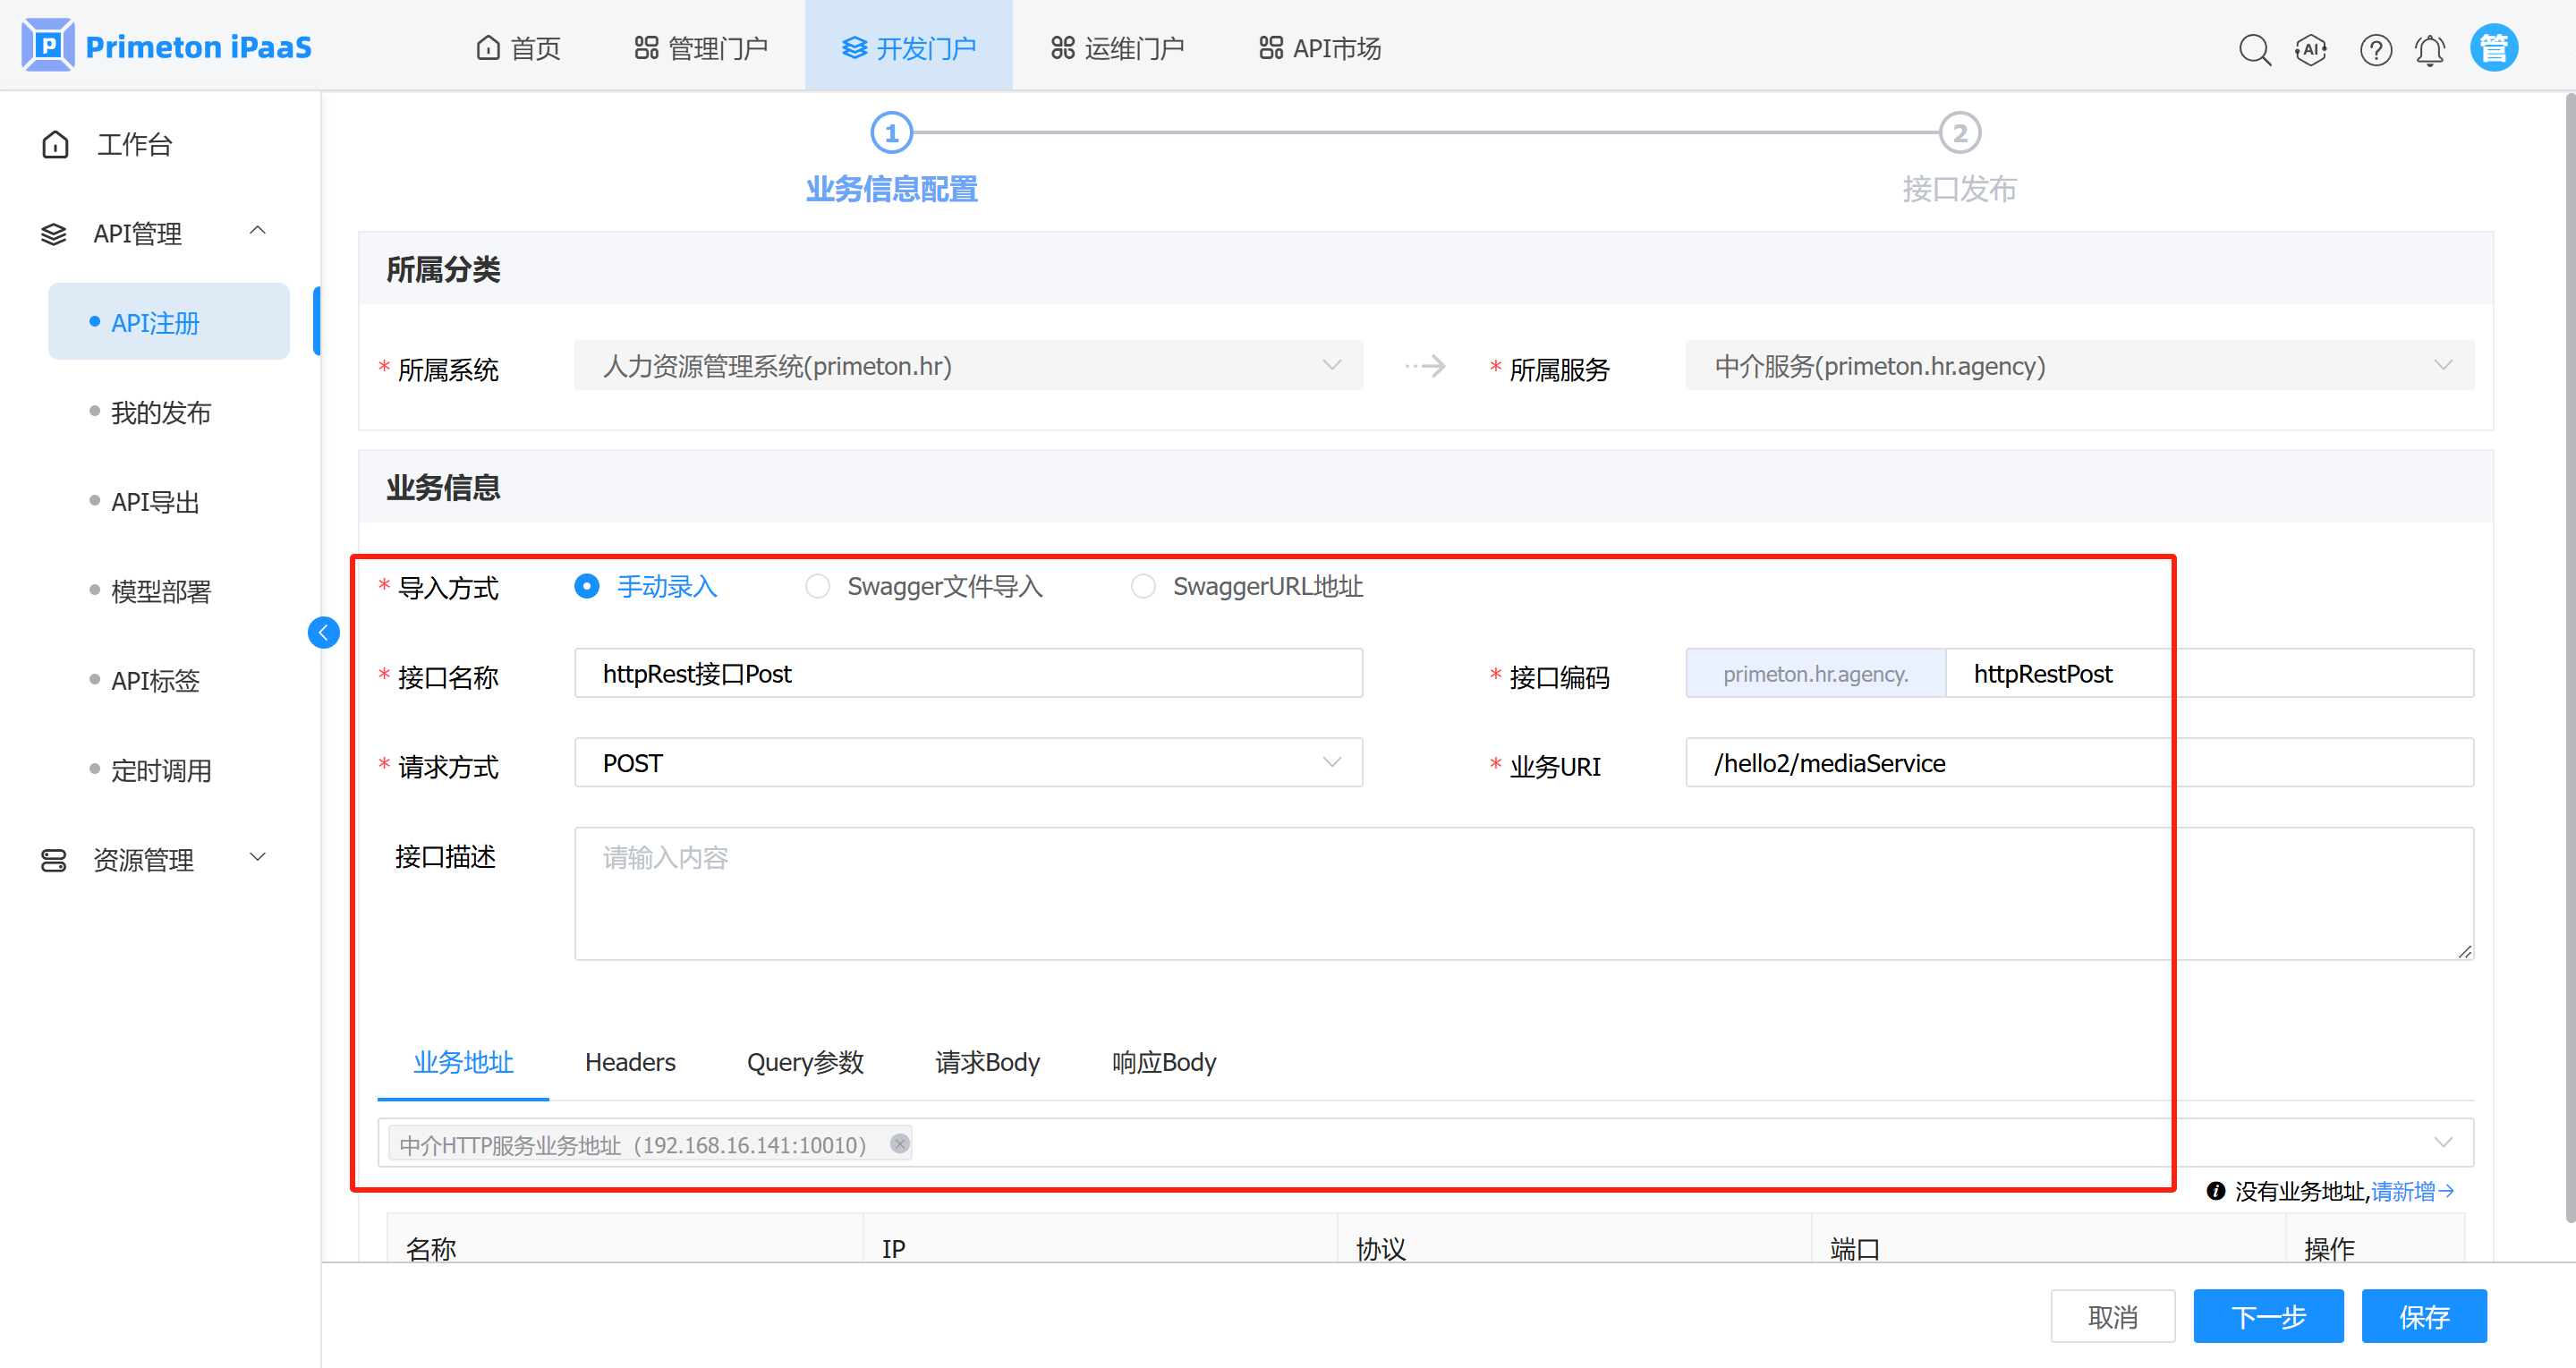Switch to the Headers tab
This screenshot has height=1368, width=2576.
pyautogui.click(x=630, y=1062)
